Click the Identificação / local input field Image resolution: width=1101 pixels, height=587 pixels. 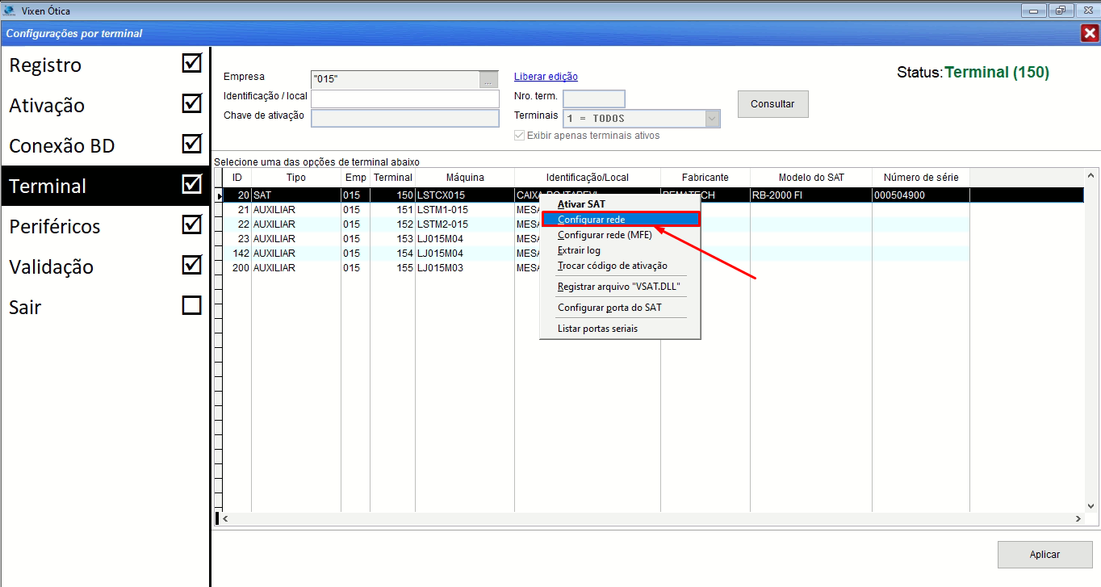(404, 99)
